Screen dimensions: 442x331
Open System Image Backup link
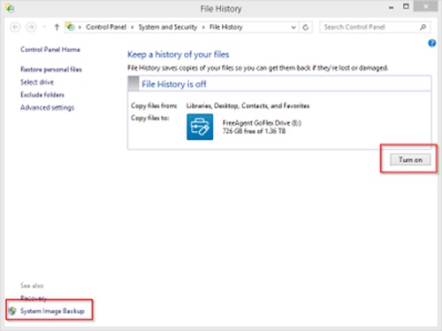click(x=52, y=311)
